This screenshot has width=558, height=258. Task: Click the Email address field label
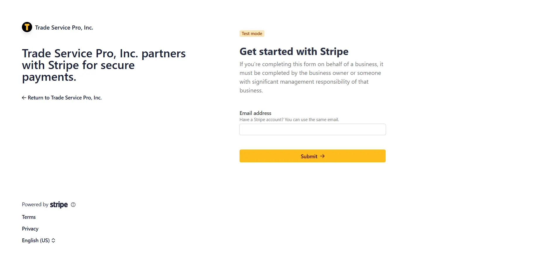(255, 113)
